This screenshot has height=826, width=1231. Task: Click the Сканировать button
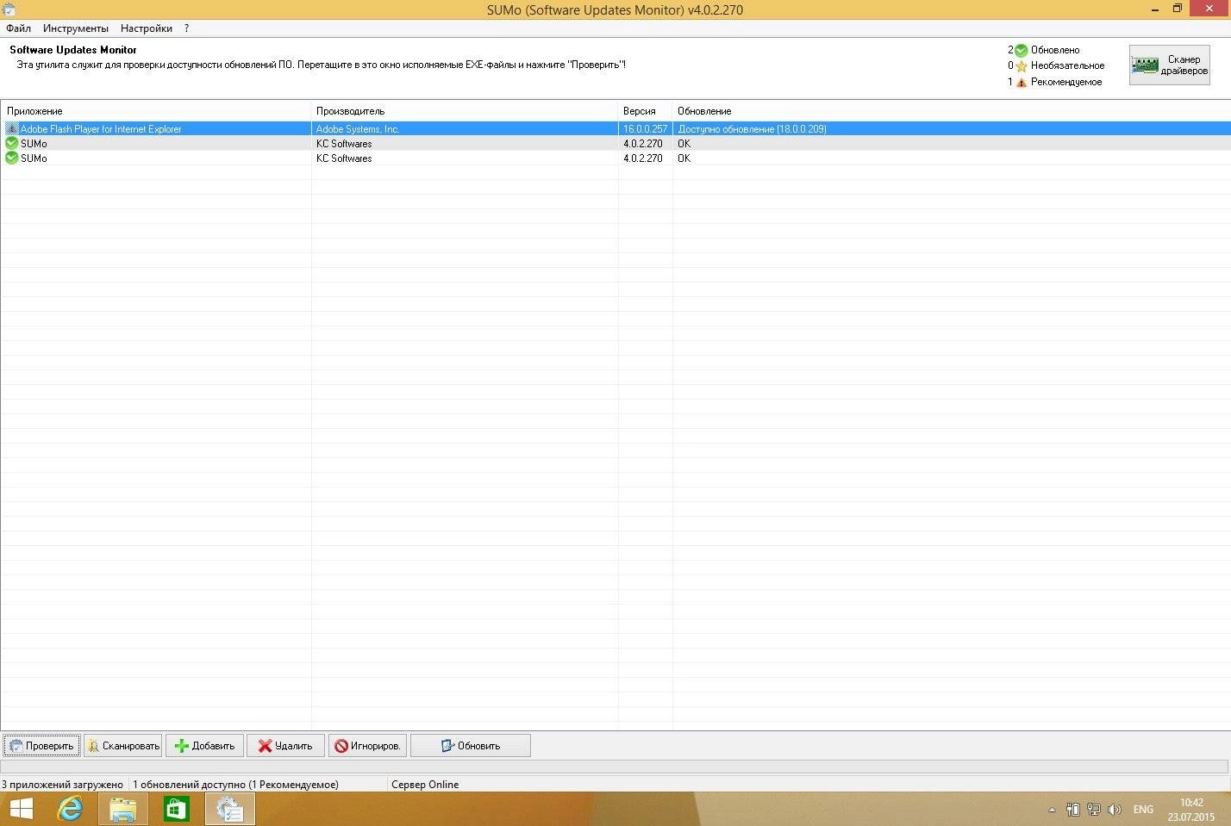123,746
